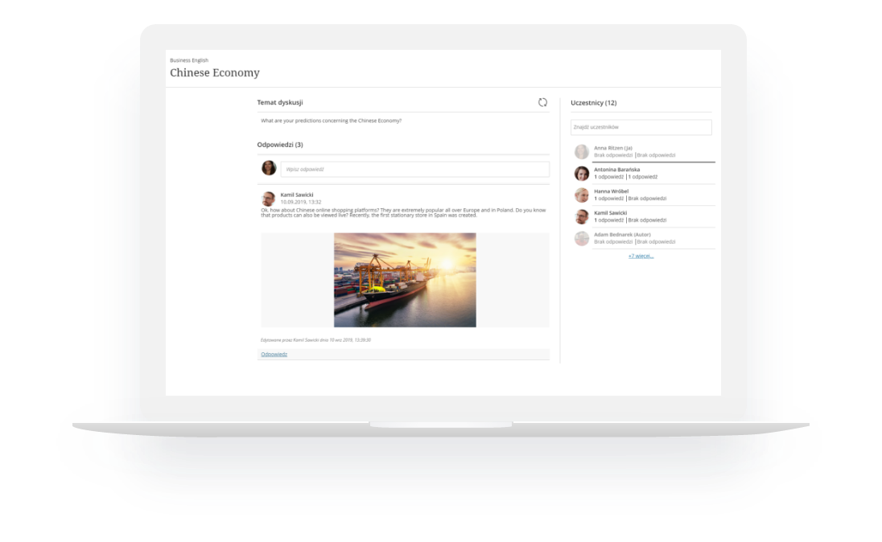Expand participants with '+7 więcej...' link
882x542 pixels.
click(641, 256)
